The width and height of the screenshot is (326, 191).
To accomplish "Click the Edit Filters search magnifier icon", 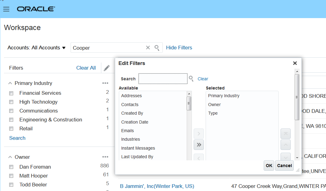I will 191,79.
